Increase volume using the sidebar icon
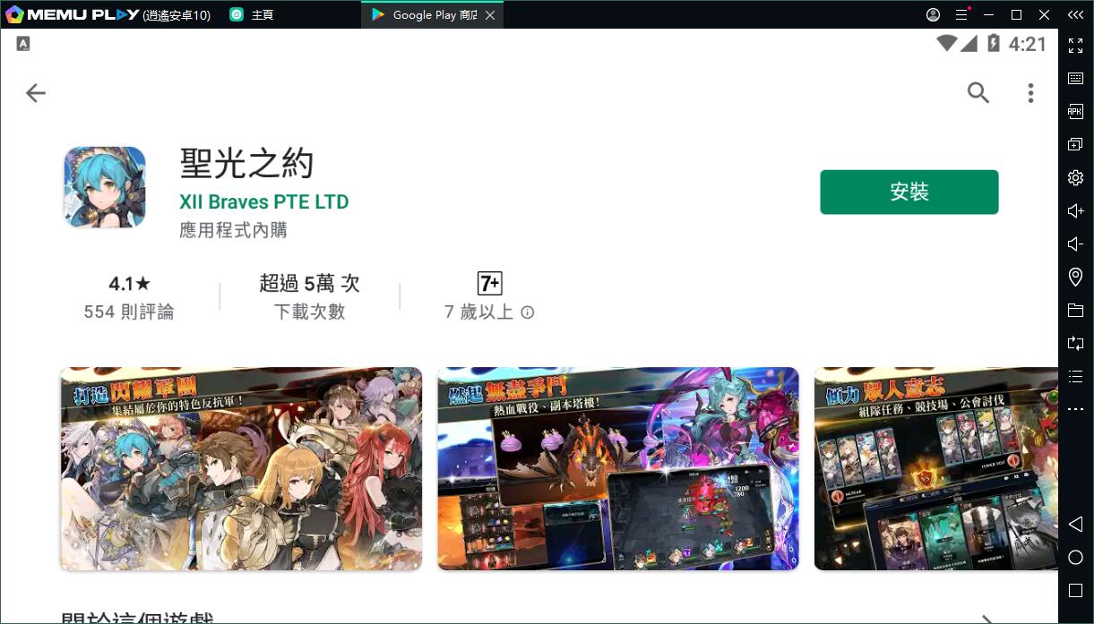This screenshot has width=1094, height=624. (1074, 210)
